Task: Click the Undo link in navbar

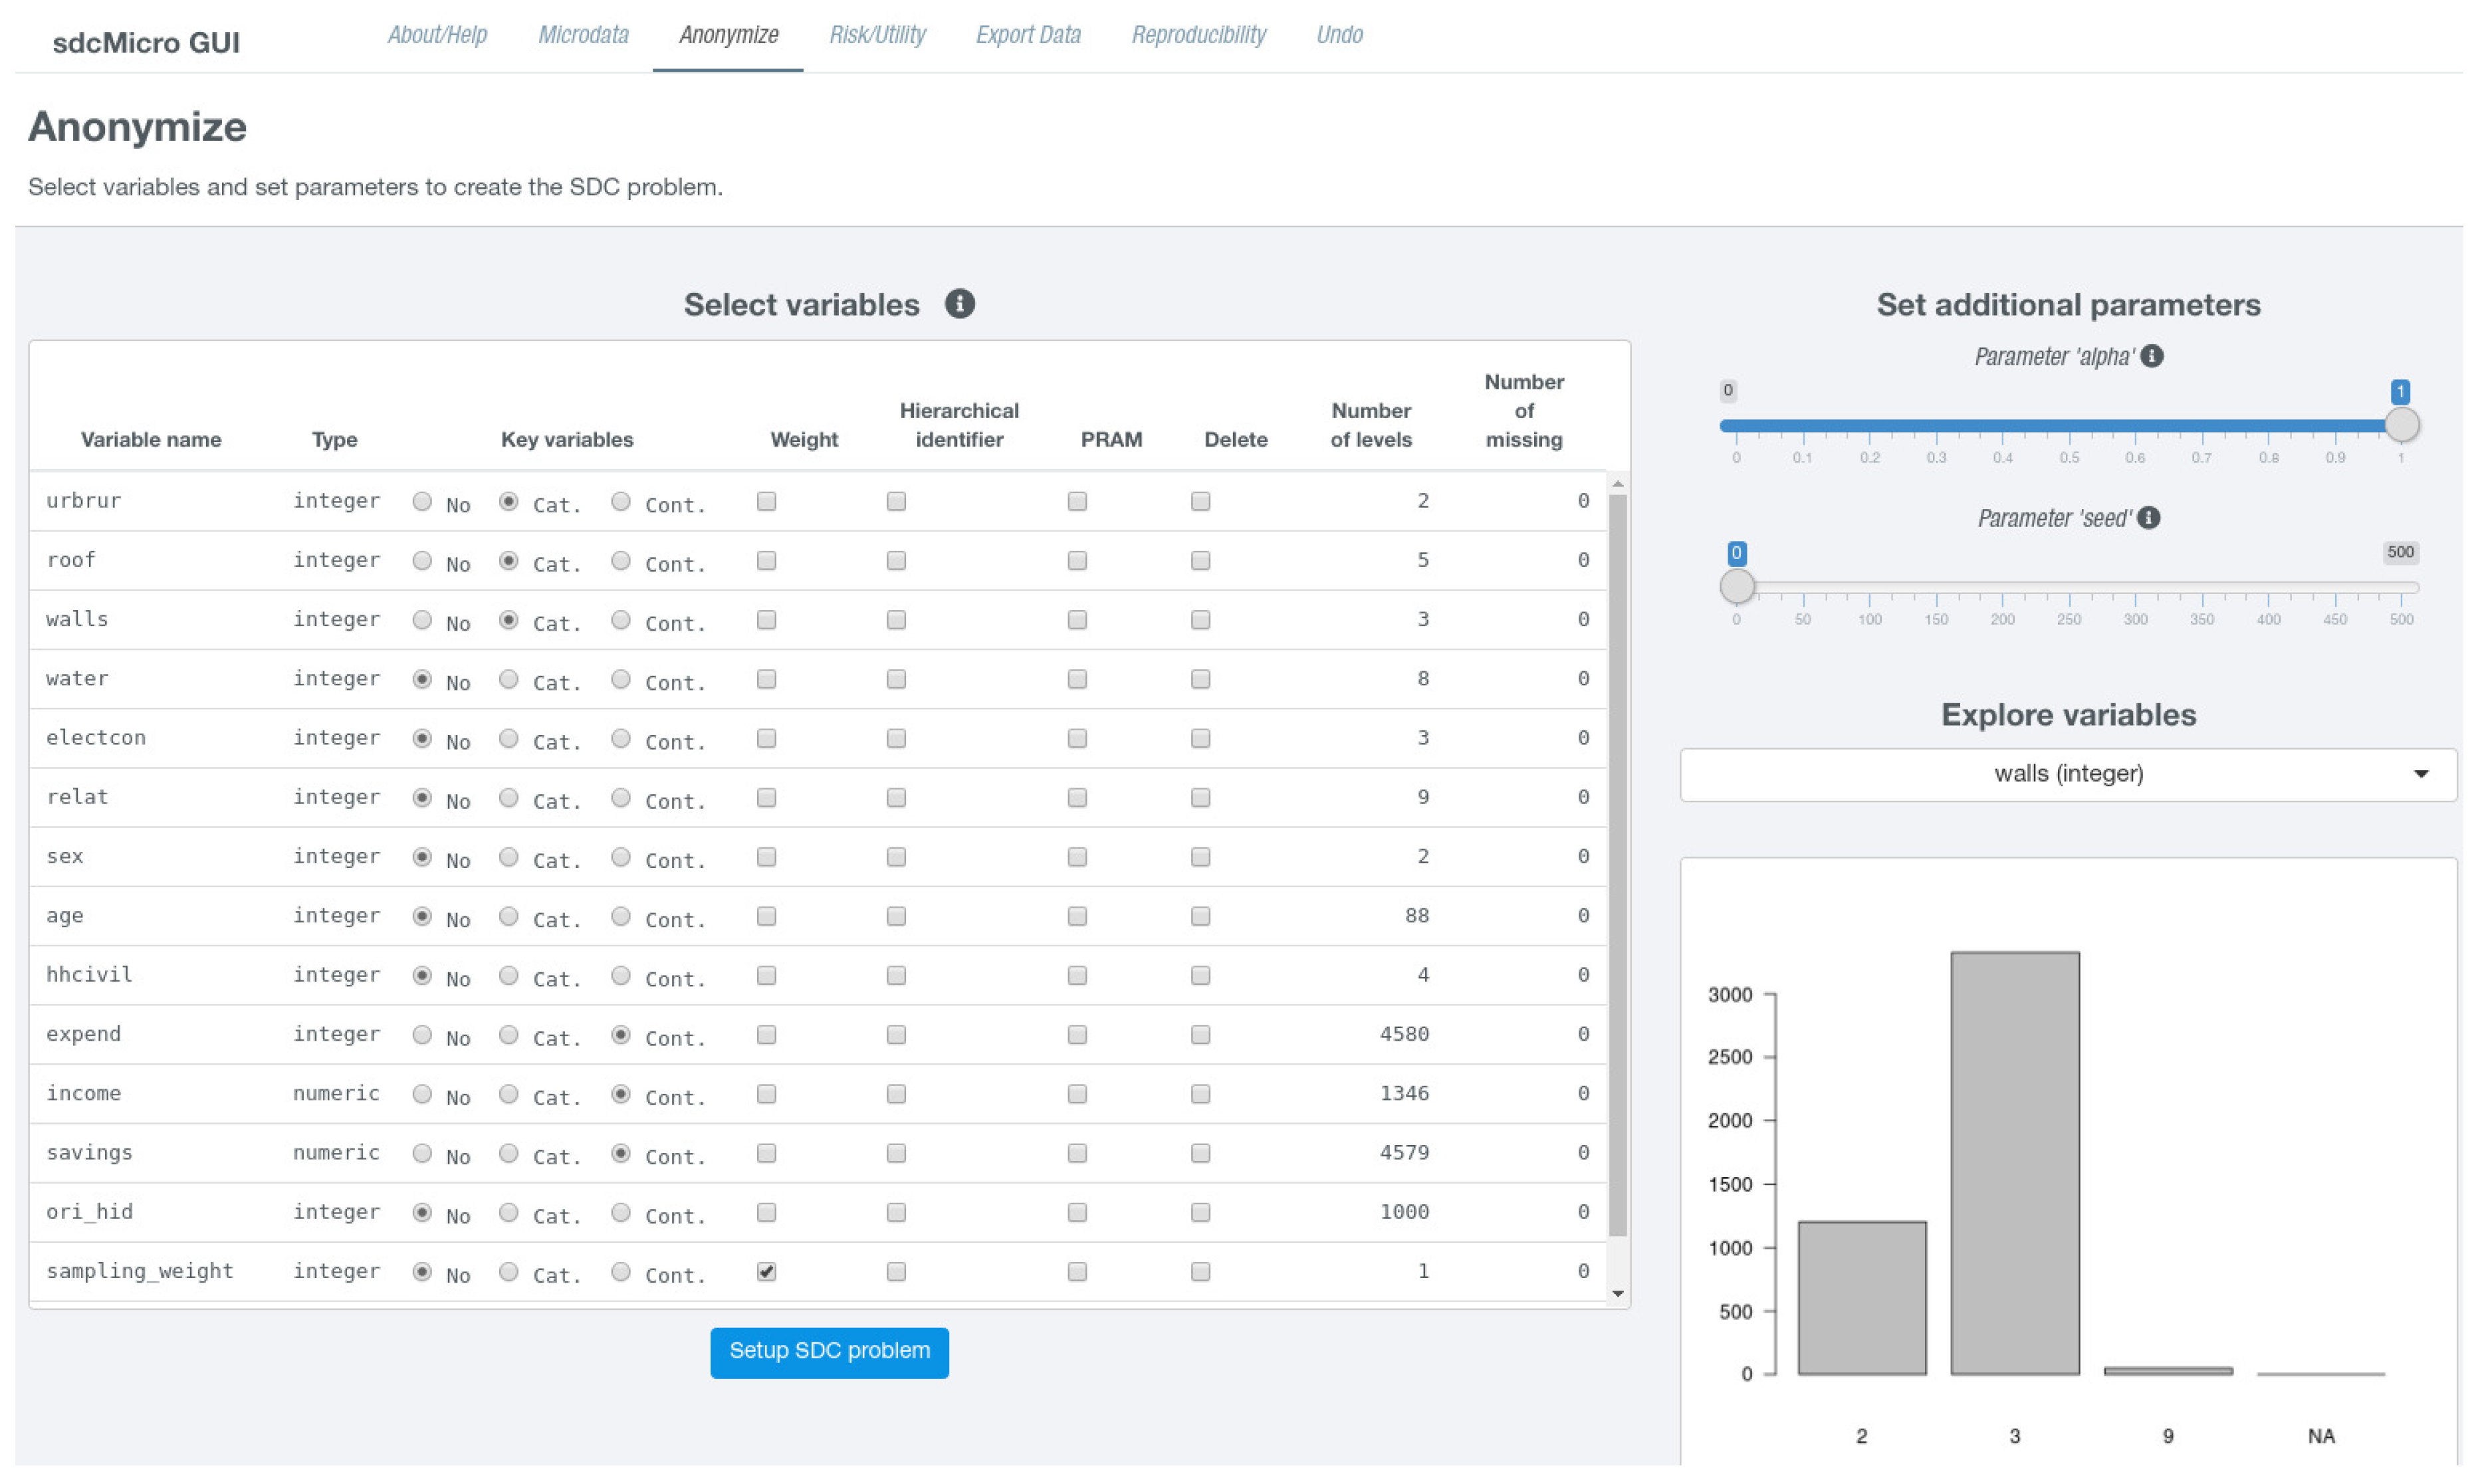Action: 1338,35
